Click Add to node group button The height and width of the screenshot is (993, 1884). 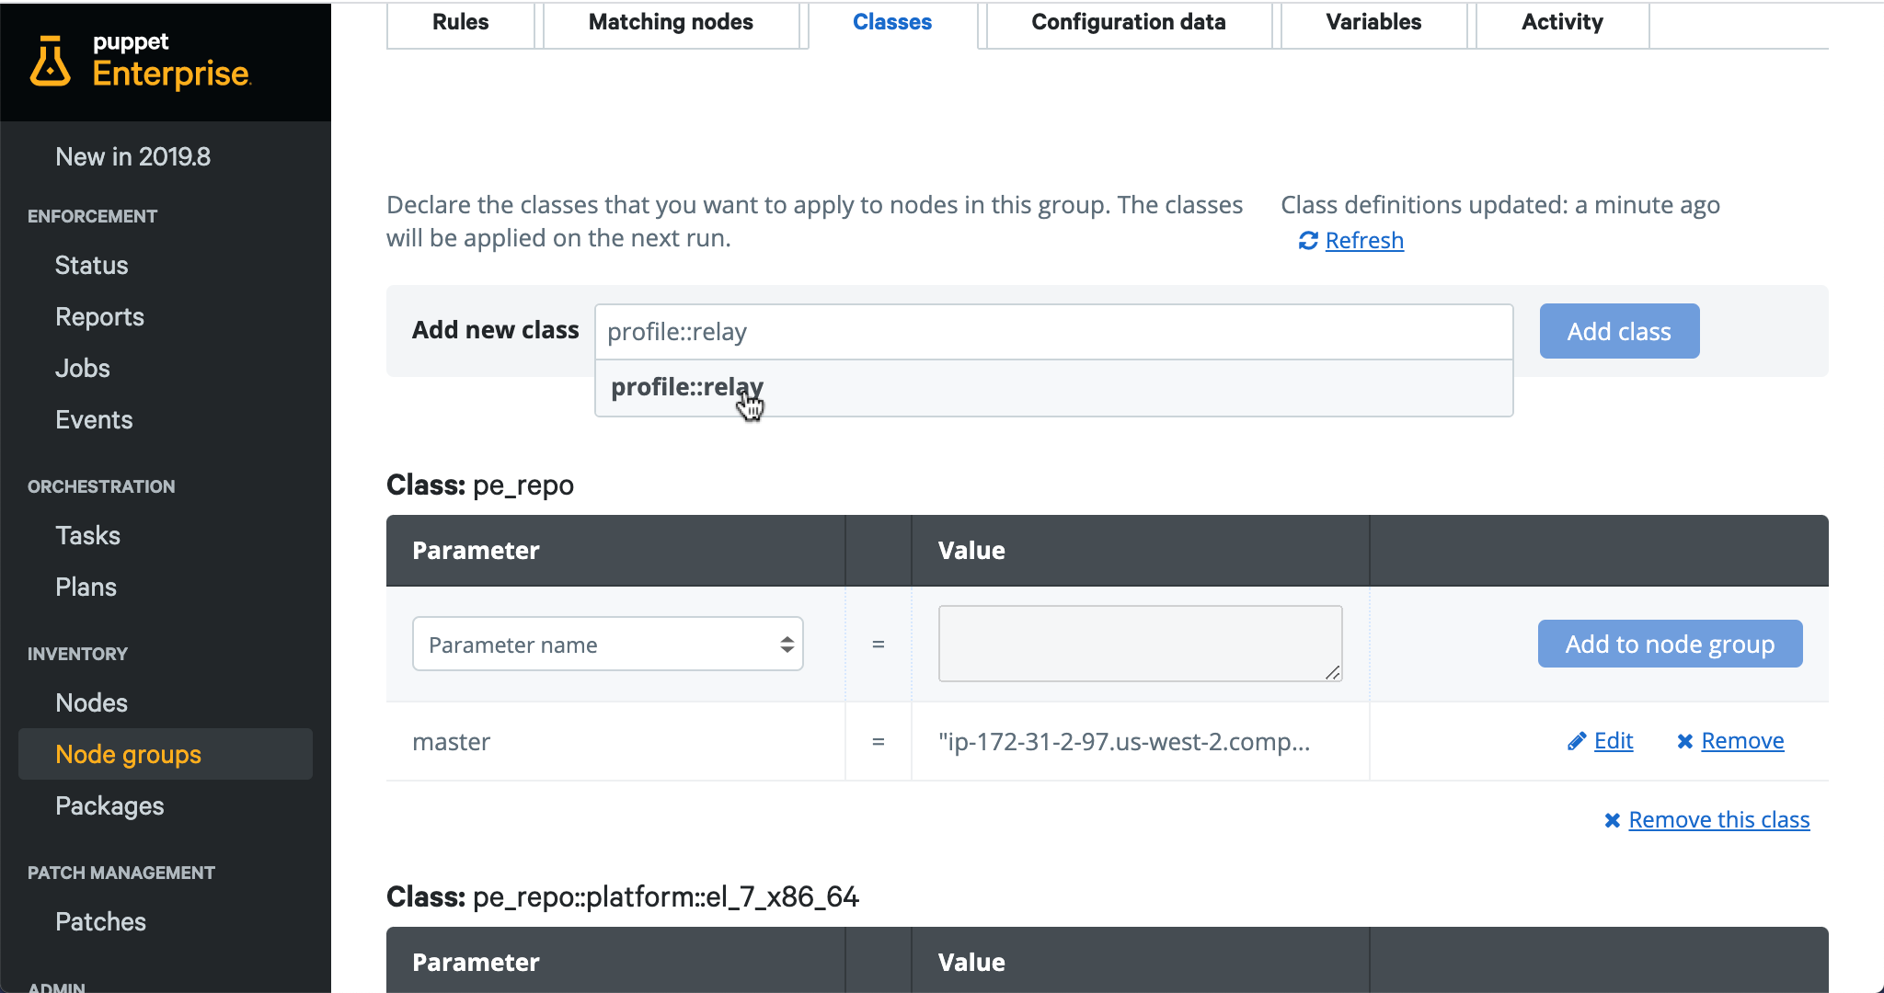(x=1670, y=644)
